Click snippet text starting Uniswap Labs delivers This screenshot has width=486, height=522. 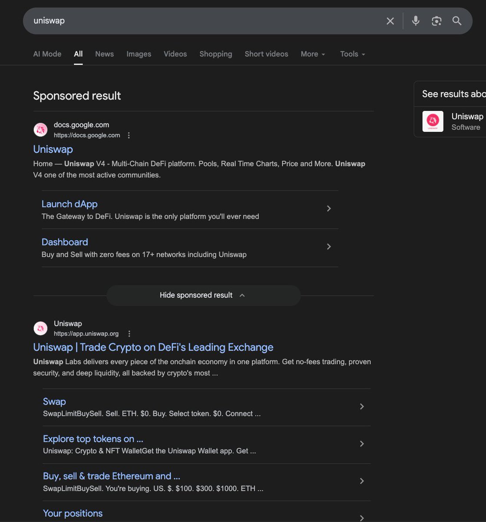(202, 367)
